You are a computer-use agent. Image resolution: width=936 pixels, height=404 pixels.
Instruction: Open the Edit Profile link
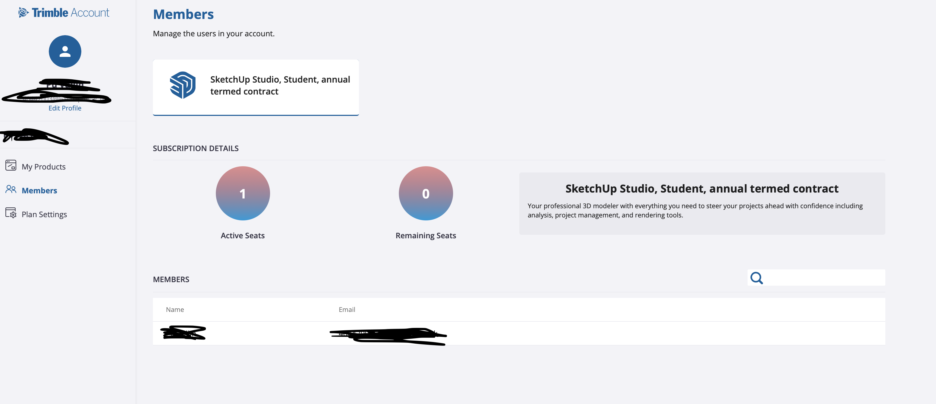click(x=65, y=108)
